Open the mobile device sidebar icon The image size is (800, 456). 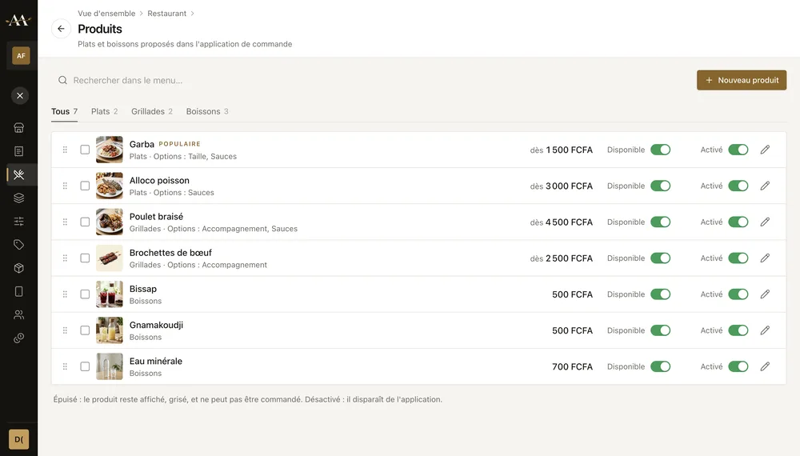point(19,291)
